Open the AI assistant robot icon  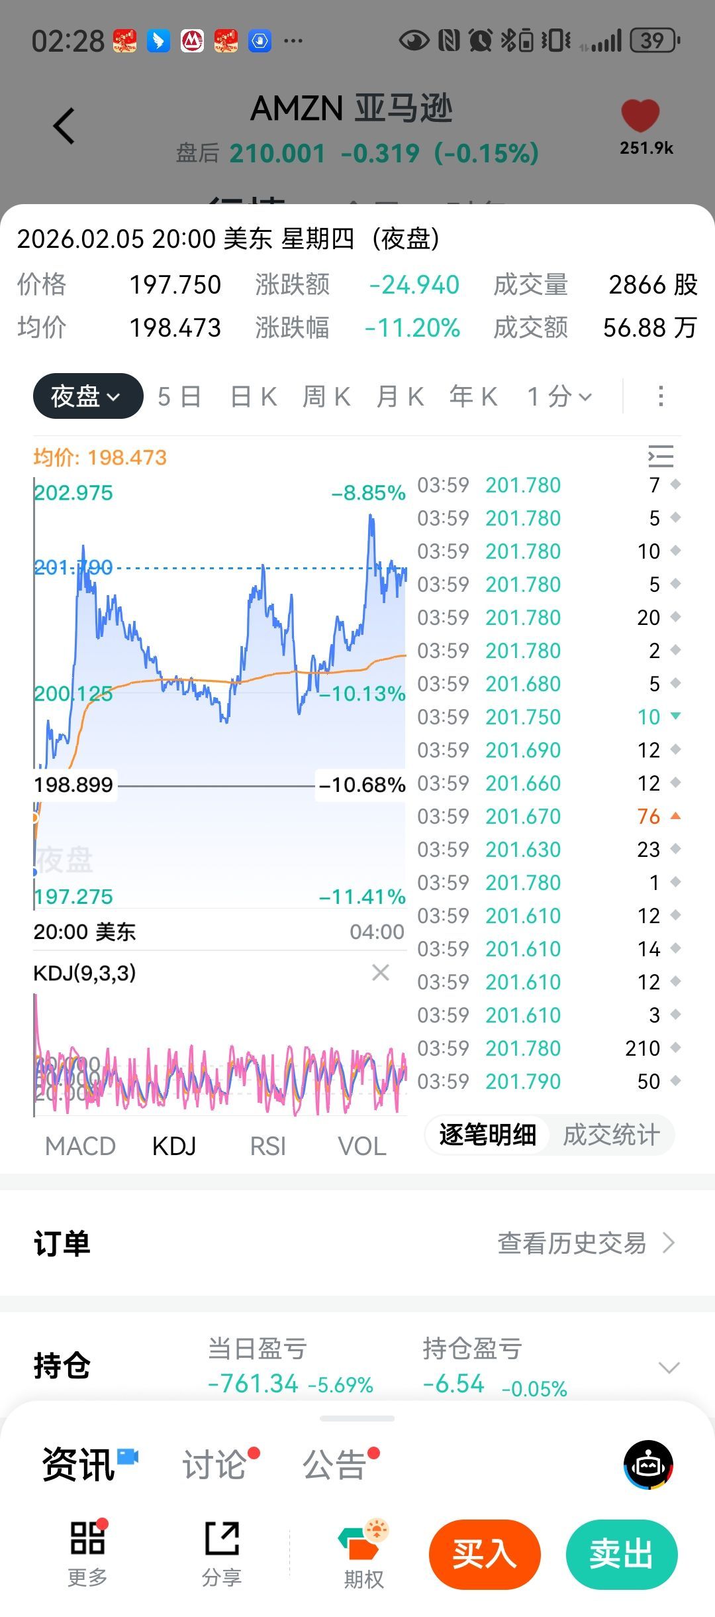(x=648, y=1465)
